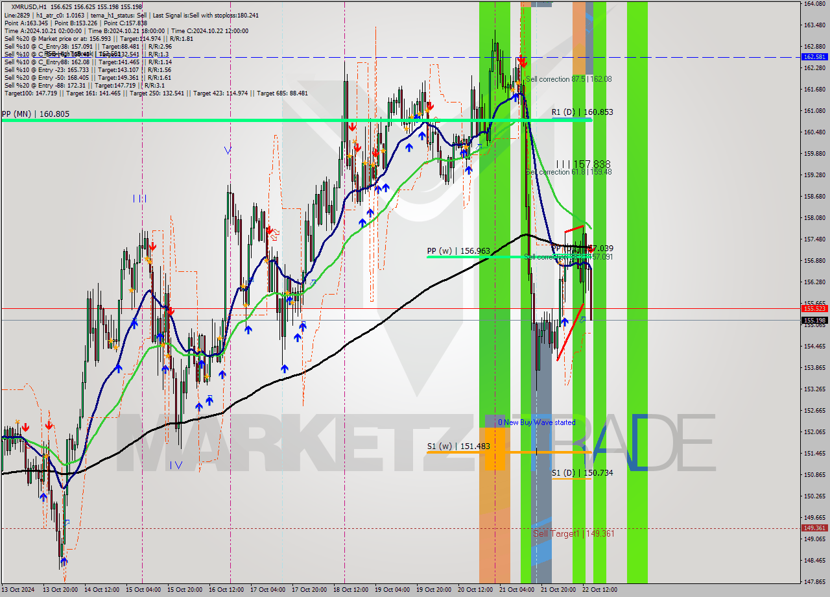Select the PP (MN) | 160.805 label
Viewport: 830px width, 597px height.
(36, 114)
